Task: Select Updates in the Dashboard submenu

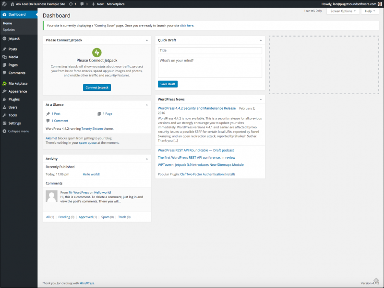Action: click(x=9, y=29)
